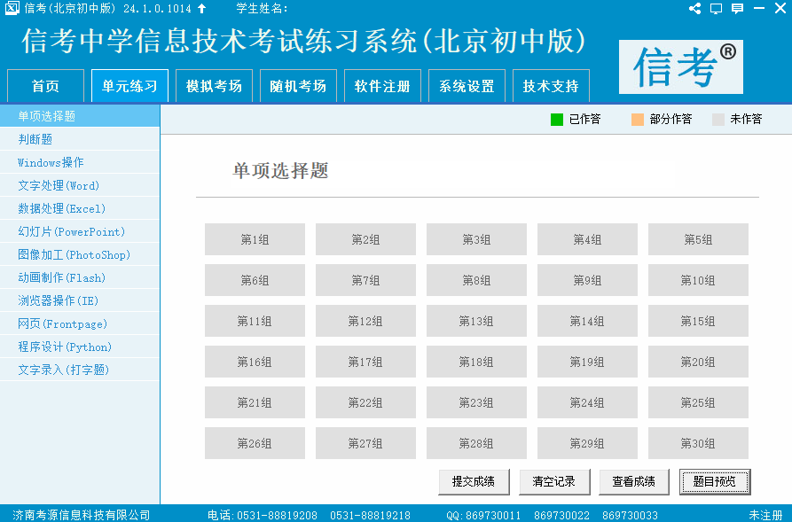This screenshot has width=792, height=522.
Task: Open question group 第1组
Action: [255, 239]
